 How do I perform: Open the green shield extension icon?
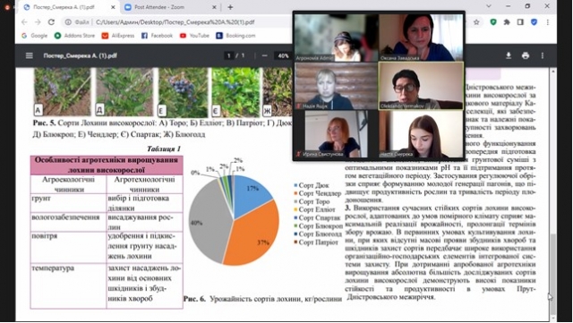tap(493, 22)
